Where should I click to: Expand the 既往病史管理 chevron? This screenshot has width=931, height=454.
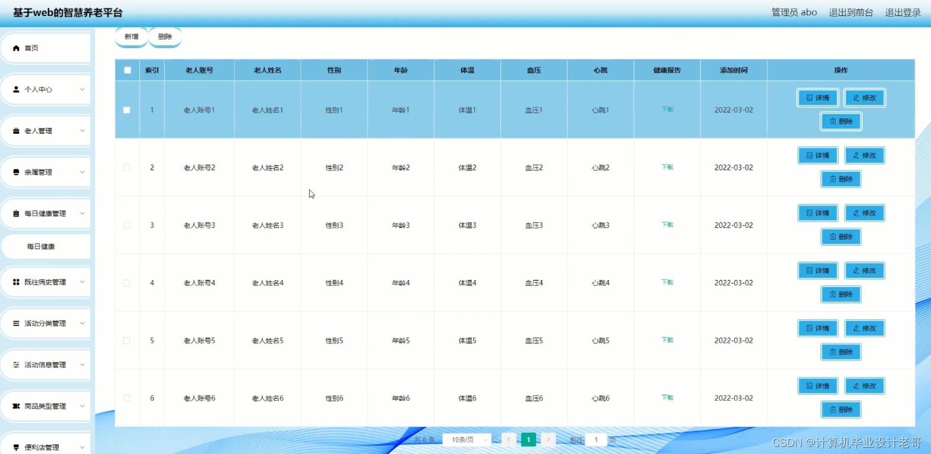tap(82, 282)
